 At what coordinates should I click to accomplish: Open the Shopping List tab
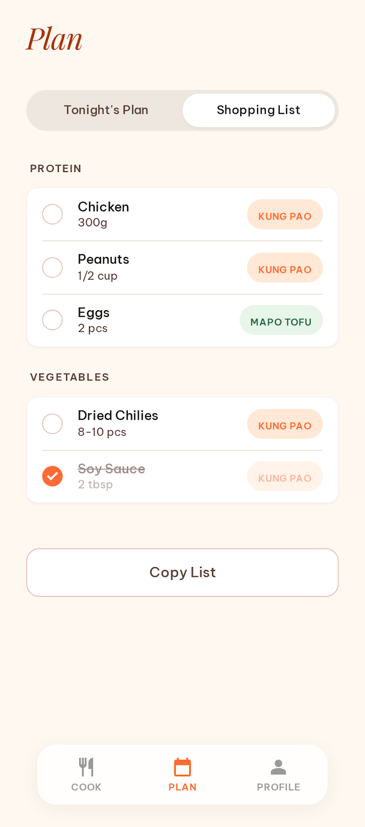(258, 110)
